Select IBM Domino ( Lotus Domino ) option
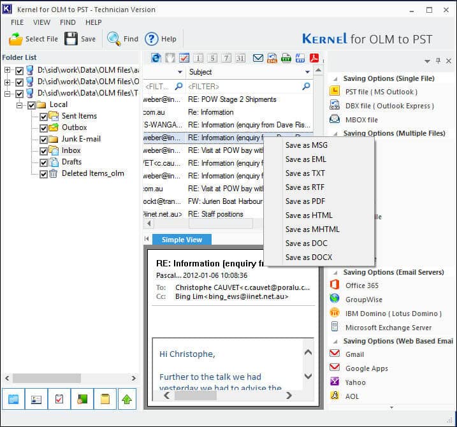This screenshot has width=457, height=427. (393, 314)
